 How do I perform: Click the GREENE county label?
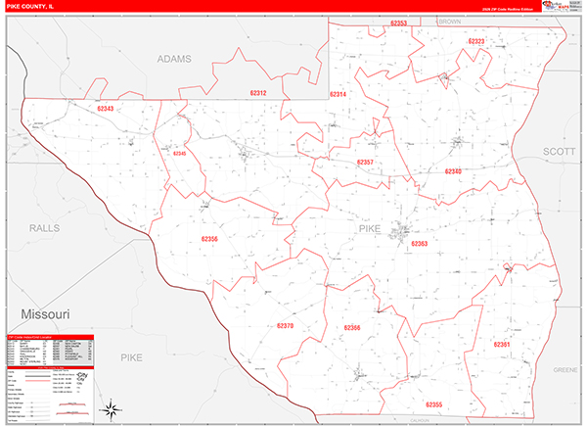(565, 370)
